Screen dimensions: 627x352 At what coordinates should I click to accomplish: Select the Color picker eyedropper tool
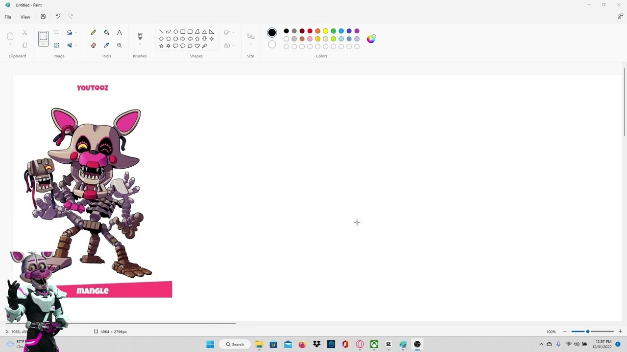(106, 45)
